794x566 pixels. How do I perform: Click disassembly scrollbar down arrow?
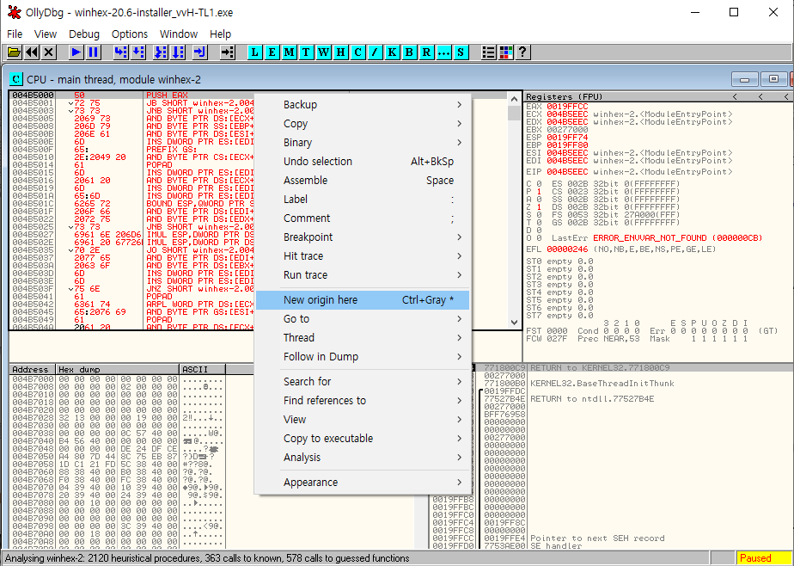coord(514,323)
